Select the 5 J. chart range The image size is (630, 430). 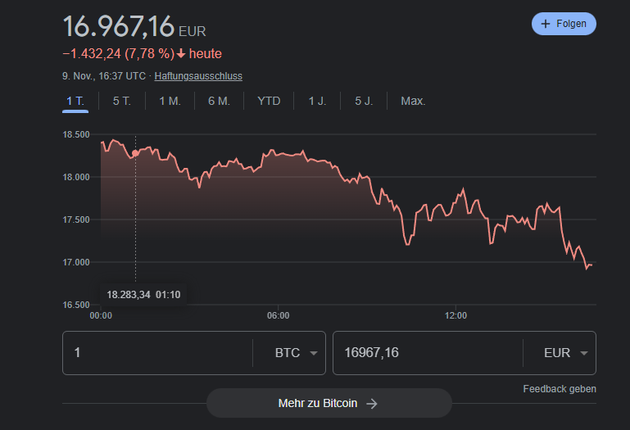pyautogui.click(x=364, y=102)
